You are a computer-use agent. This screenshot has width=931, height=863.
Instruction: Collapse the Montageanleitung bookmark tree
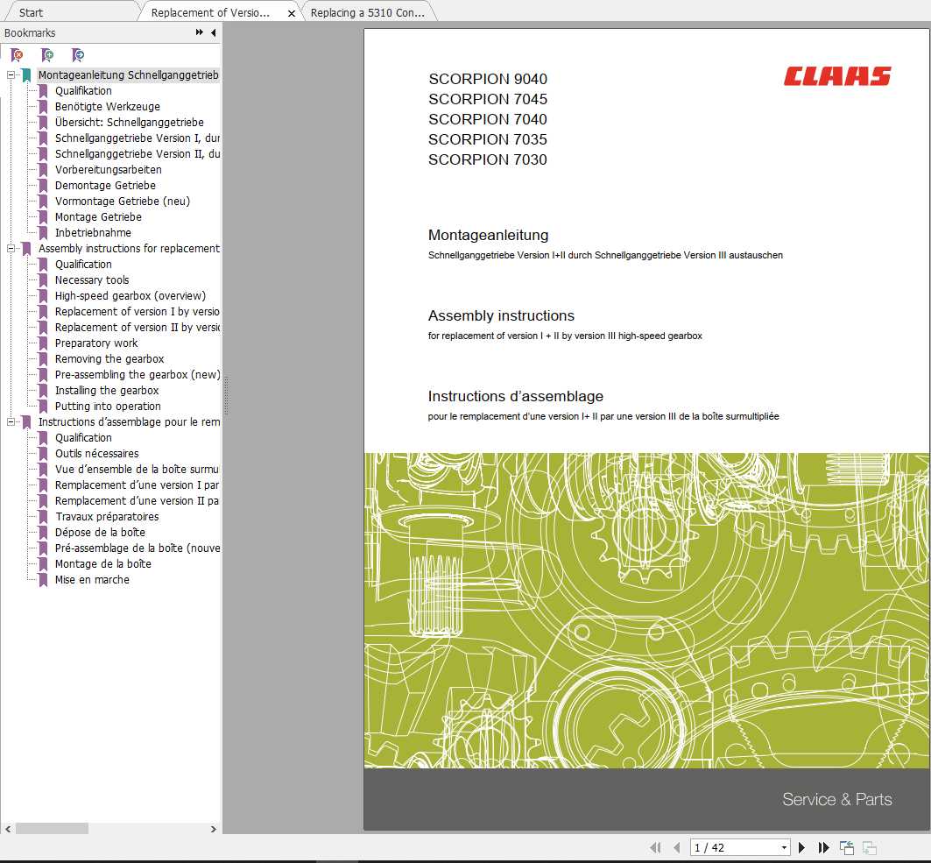coord(11,75)
